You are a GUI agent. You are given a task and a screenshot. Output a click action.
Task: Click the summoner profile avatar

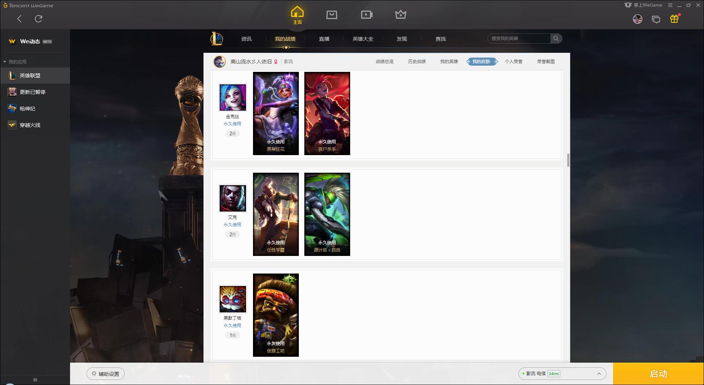(220, 62)
